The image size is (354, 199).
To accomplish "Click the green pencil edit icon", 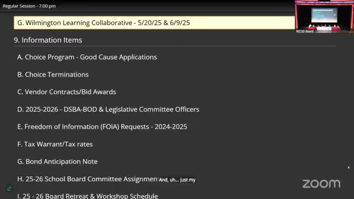I will coord(9,188).
